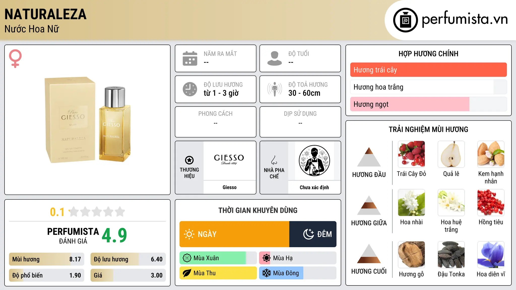Click the nose icon above Nhà pha chế
The image size is (516, 290).
[x=274, y=160]
